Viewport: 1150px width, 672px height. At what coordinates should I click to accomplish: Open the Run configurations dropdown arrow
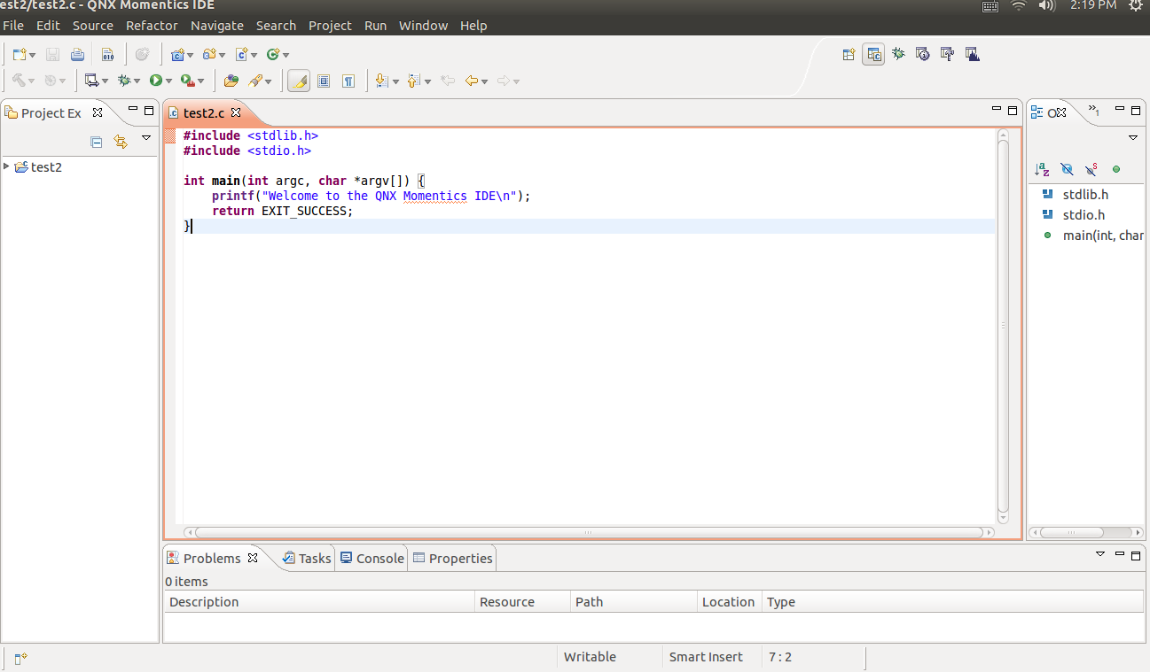point(168,81)
